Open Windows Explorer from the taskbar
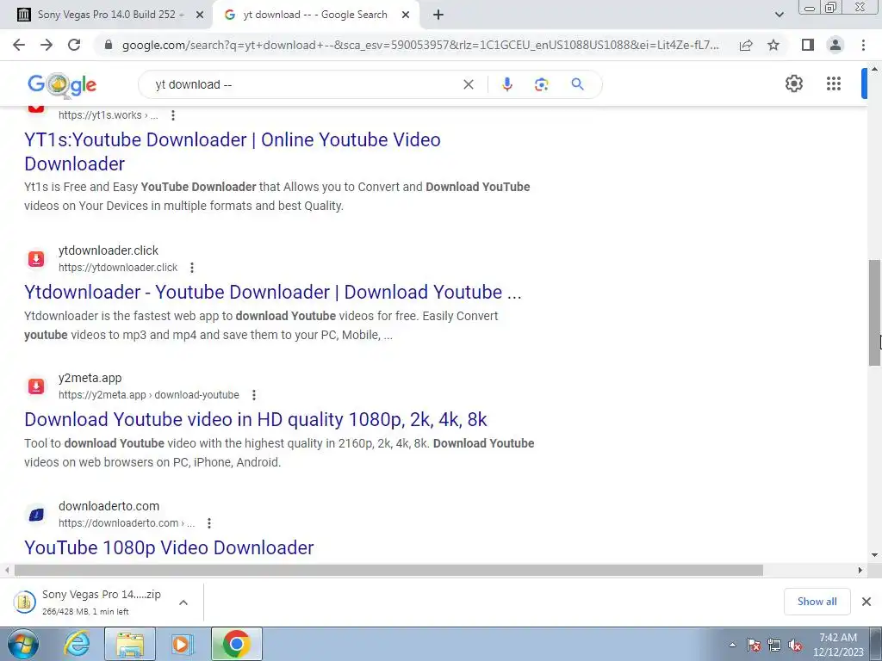This screenshot has width=882, height=661. pos(130,644)
